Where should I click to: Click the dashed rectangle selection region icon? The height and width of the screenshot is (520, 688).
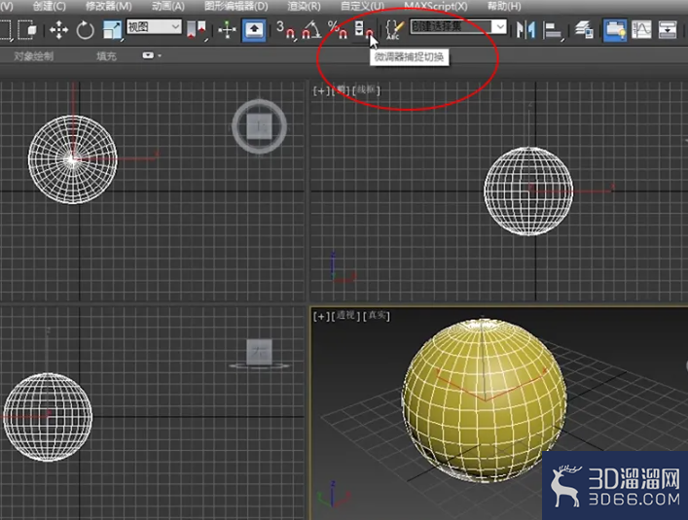(5, 30)
